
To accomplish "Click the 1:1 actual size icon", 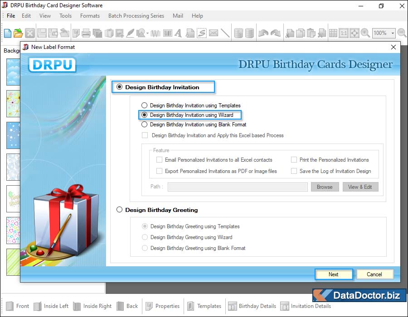I will pyautogui.click(x=344, y=33).
